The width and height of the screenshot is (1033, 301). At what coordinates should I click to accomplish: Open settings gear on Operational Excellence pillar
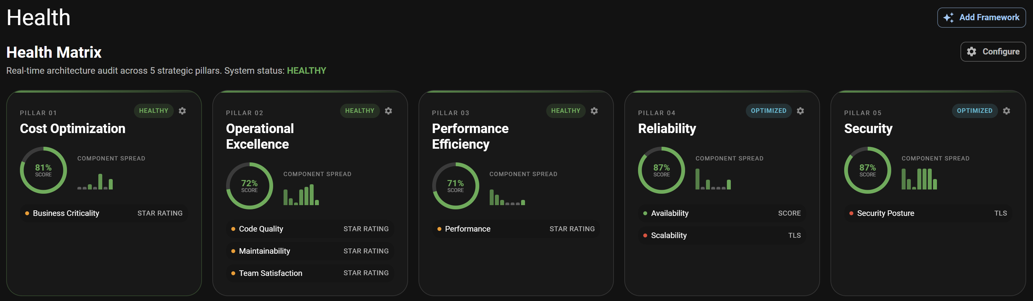pyautogui.click(x=388, y=111)
